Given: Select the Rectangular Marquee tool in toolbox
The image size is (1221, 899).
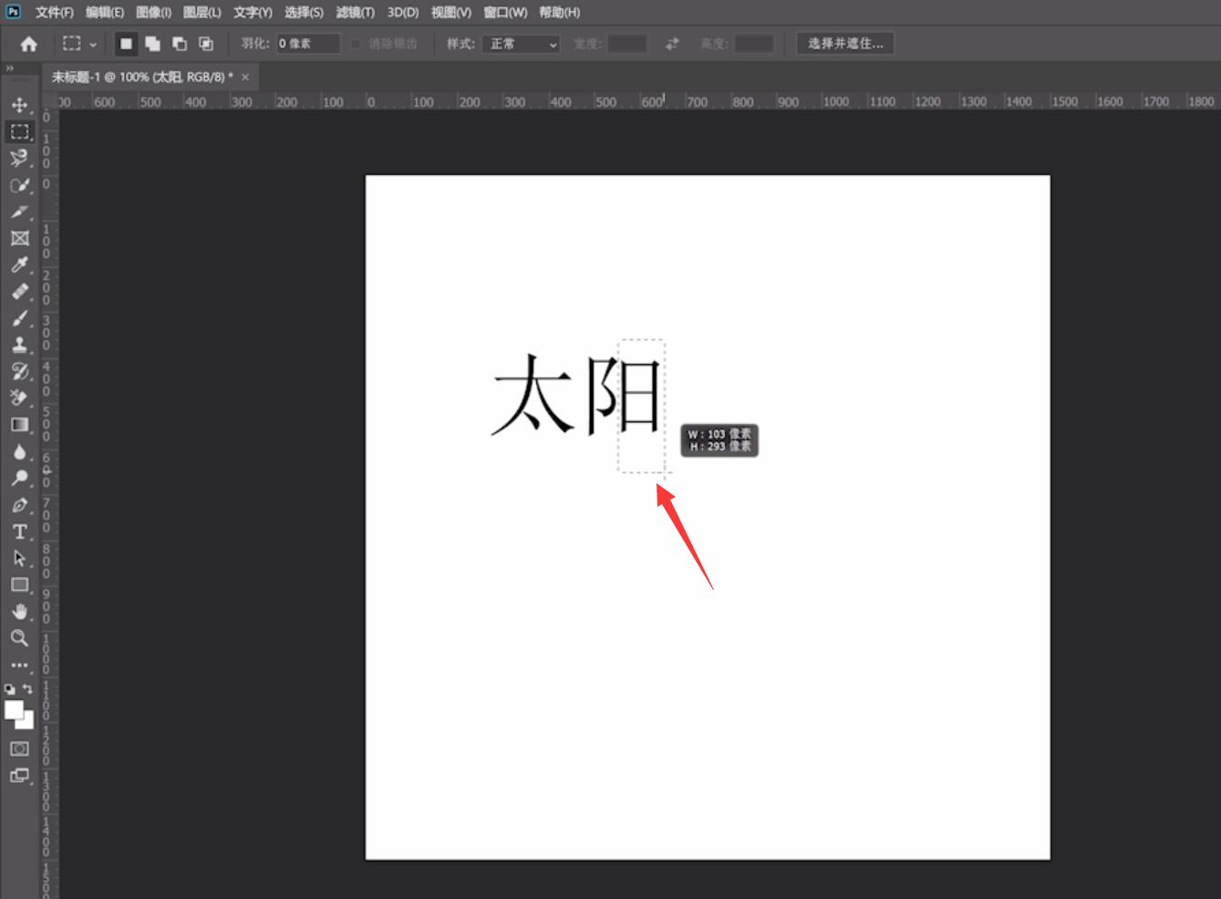Looking at the screenshot, I should click(19, 131).
